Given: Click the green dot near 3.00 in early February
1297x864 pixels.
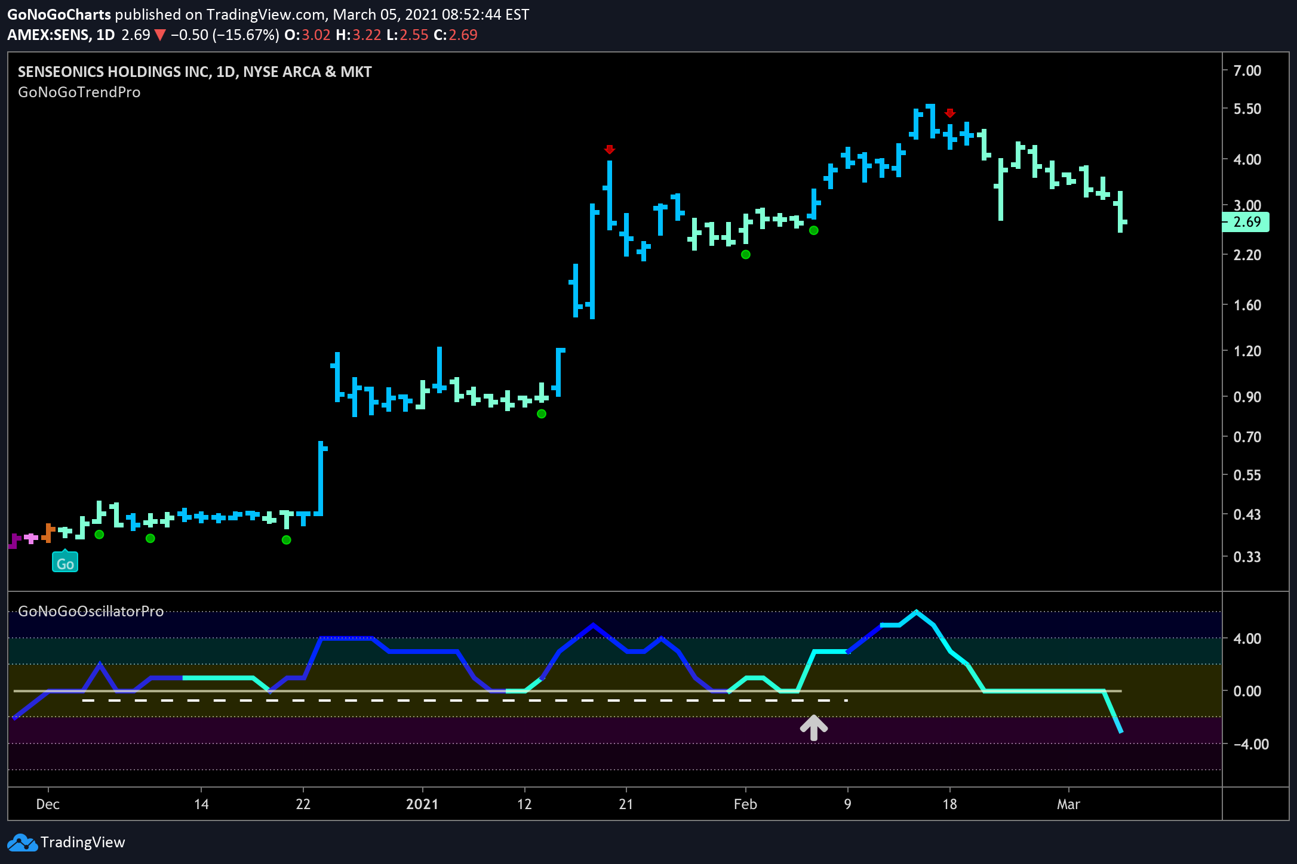Looking at the screenshot, I should click(813, 230).
